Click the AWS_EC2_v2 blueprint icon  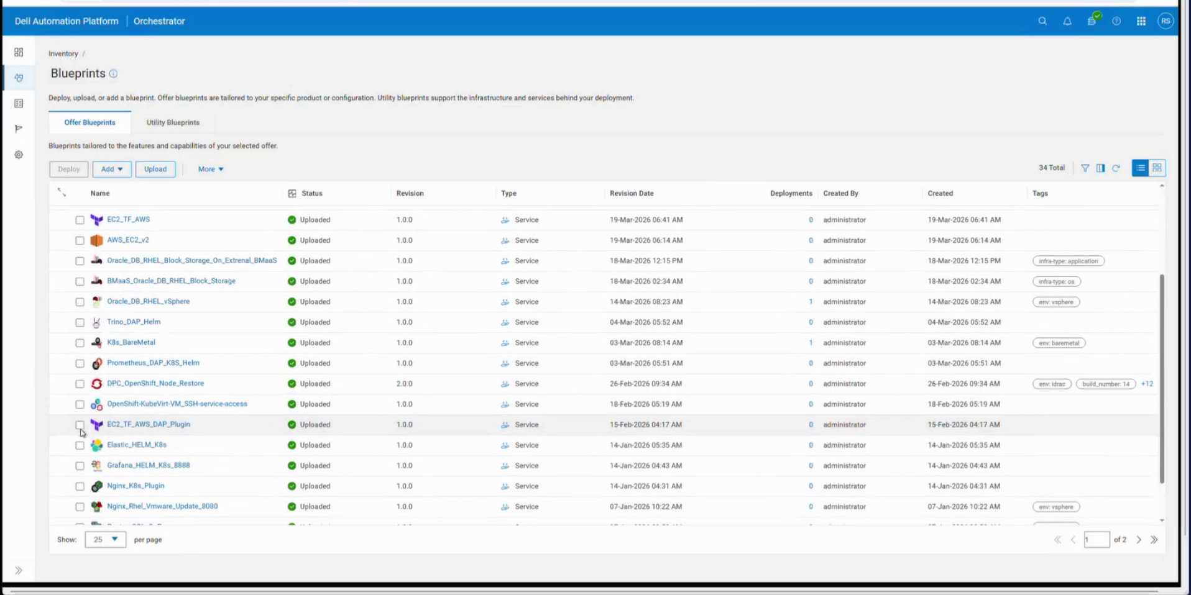[96, 240]
